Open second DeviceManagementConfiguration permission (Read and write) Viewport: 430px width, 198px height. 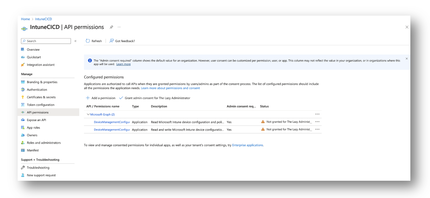click(x=112, y=130)
